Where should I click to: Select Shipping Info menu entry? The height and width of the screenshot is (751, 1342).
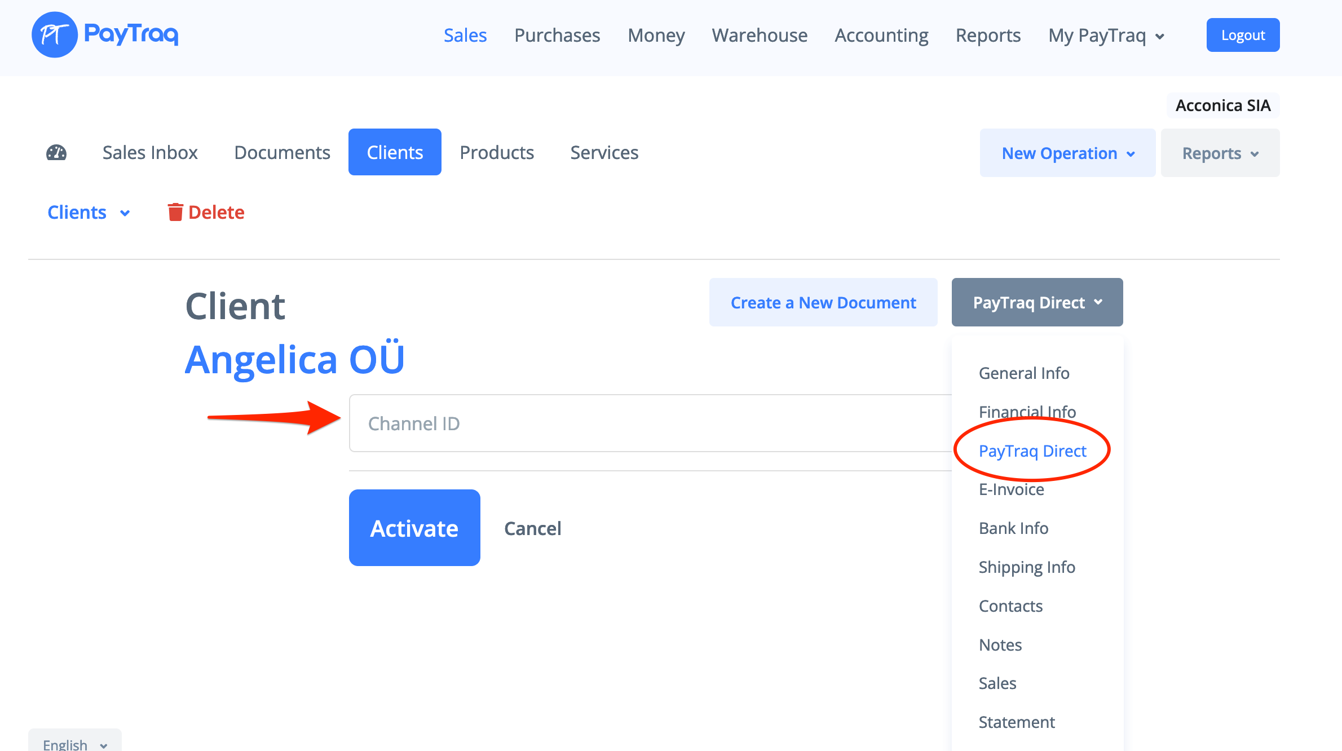pyautogui.click(x=1026, y=567)
